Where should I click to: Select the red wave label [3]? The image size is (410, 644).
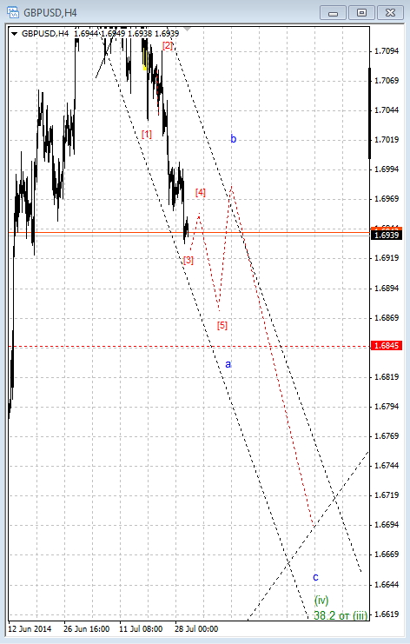[x=188, y=260]
